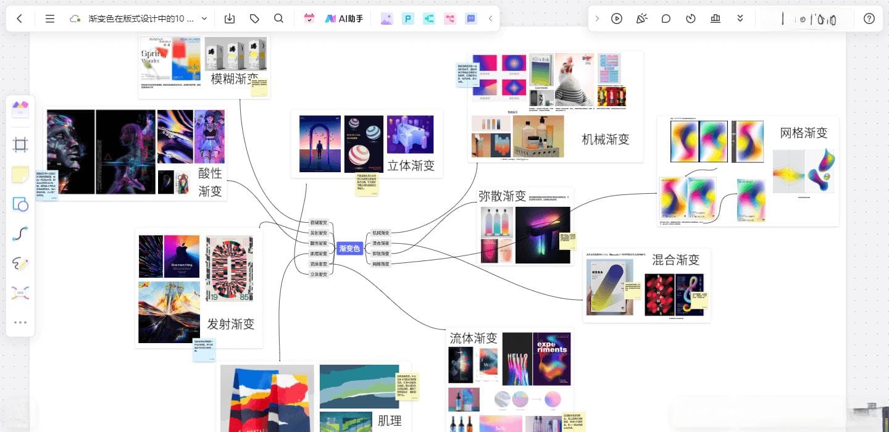Select the frame tool in the sidebar

point(20,145)
